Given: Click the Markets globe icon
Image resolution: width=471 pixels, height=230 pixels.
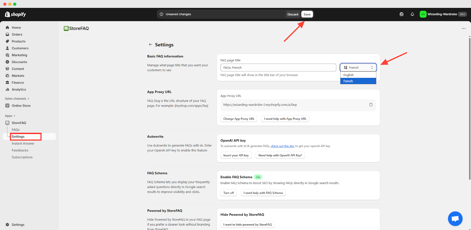Looking at the screenshot, I should coord(7,76).
